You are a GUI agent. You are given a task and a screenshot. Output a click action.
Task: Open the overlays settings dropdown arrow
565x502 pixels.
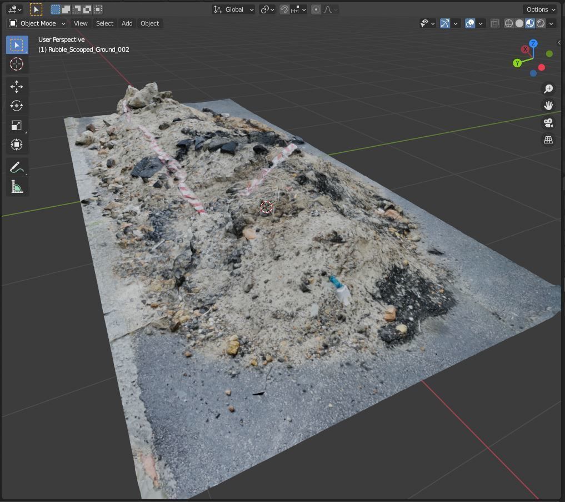click(481, 23)
